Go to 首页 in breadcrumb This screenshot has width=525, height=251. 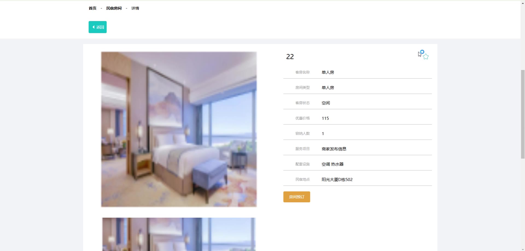(x=92, y=8)
